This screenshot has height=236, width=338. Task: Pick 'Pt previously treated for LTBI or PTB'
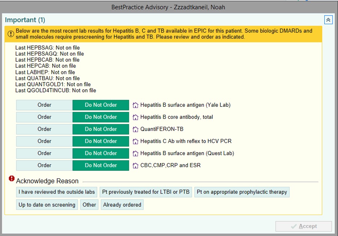[x=146, y=192]
